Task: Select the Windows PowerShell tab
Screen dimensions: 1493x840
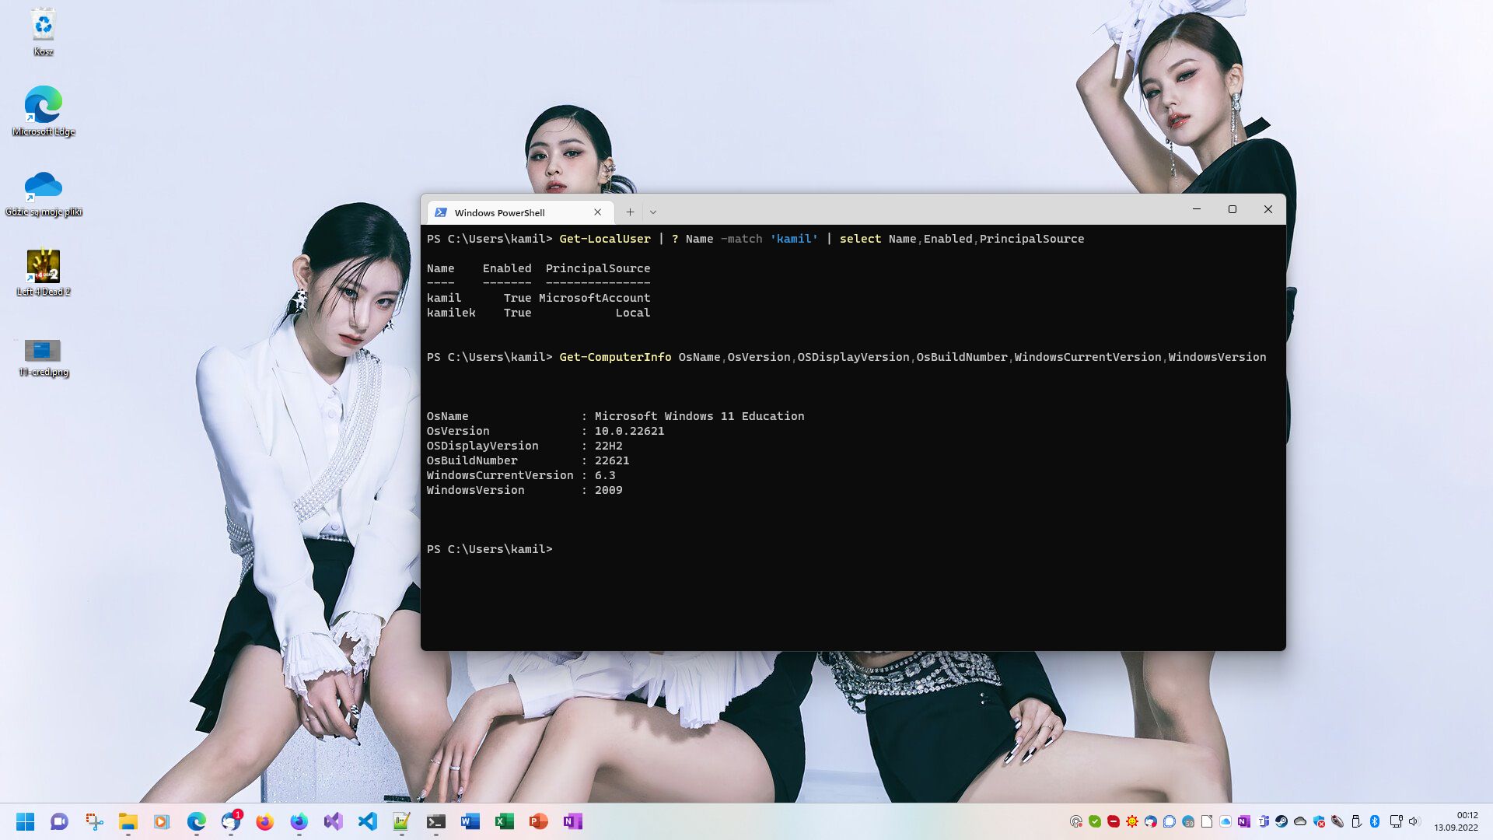Action: pos(500,212)
